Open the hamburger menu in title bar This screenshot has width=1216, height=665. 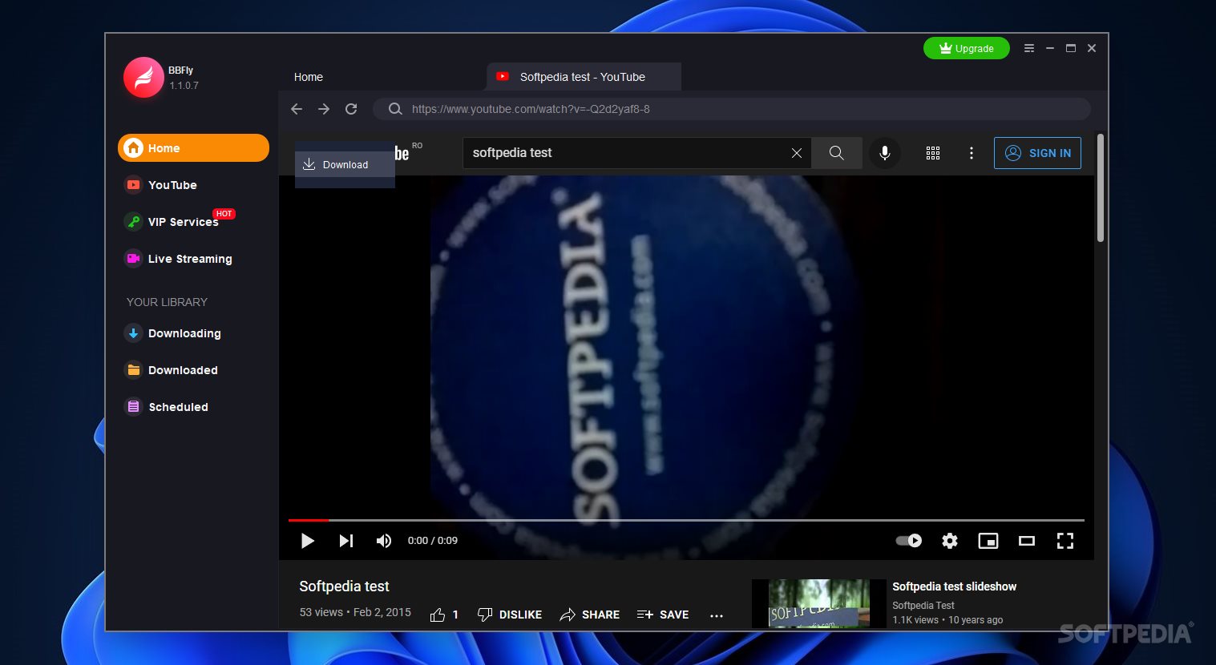click(1029, 48)
